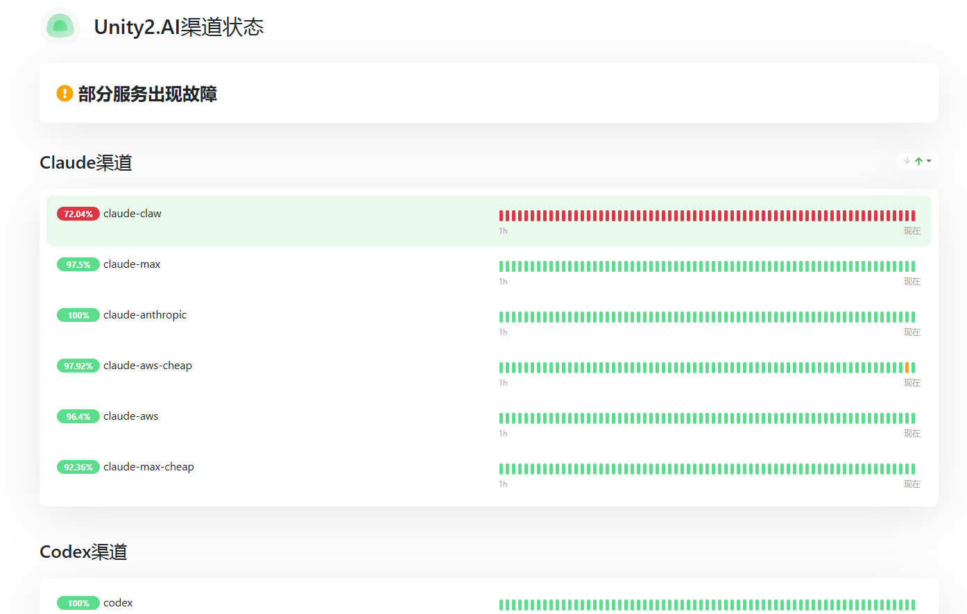Image resolution: width=967 pixels, height=614 pixels.
Task: Select the codex monitor name
Action: point(118,603)
